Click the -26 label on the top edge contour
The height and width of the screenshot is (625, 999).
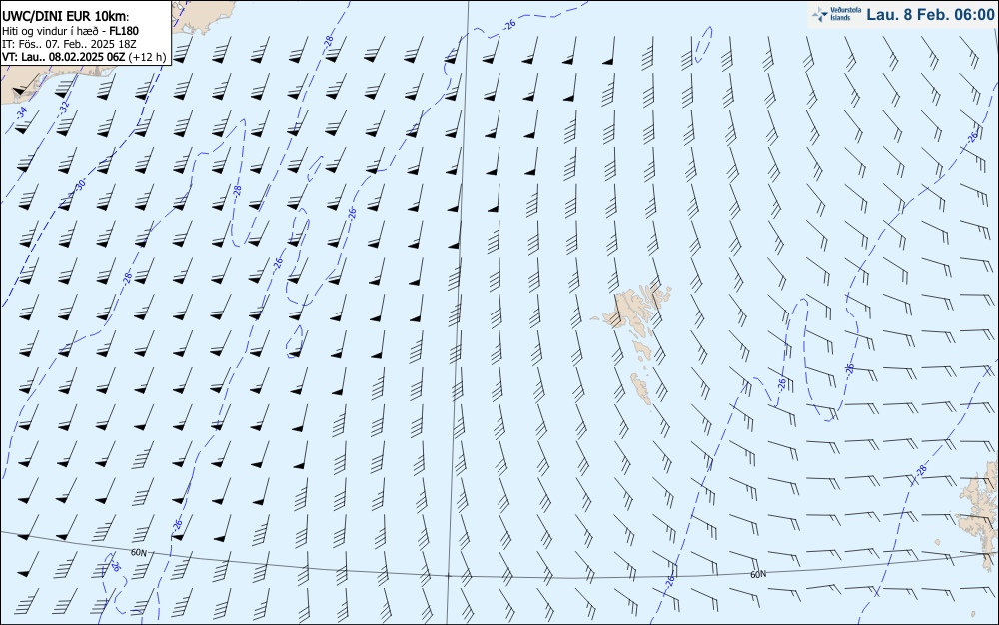tap(509, 25)
